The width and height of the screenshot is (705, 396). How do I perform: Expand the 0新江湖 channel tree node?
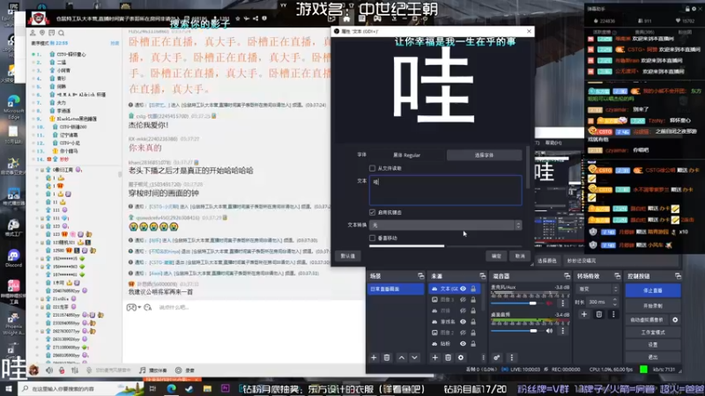click(x=37, y=170)
